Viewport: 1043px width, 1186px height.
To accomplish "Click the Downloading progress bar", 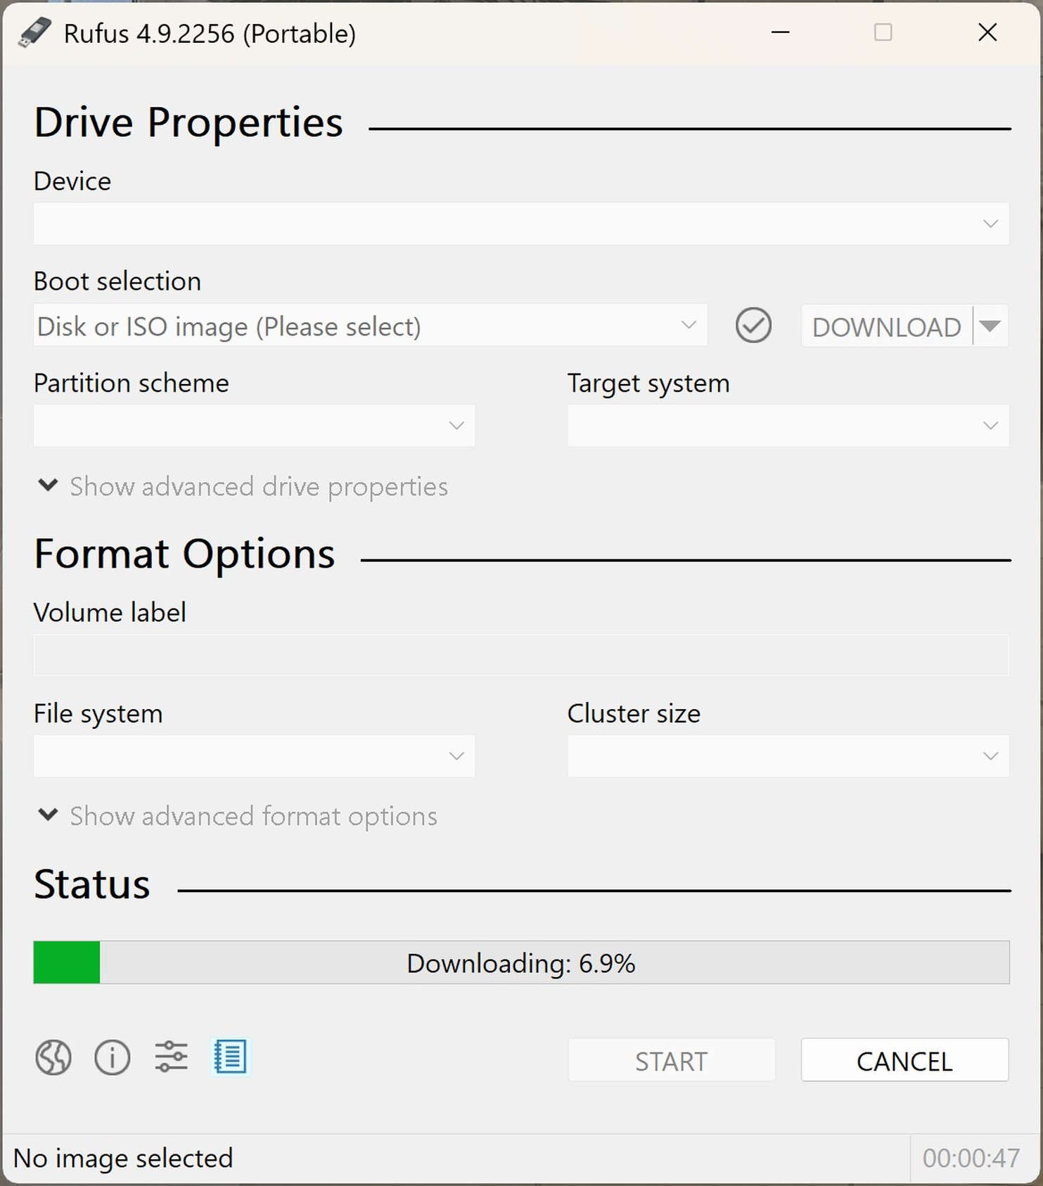I will pos(520,962).
